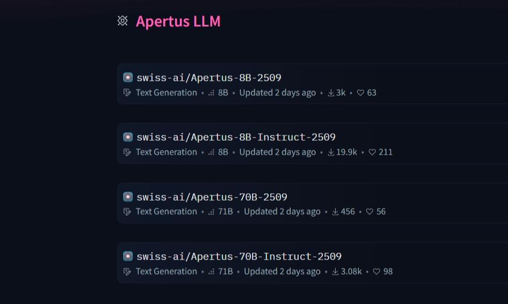Click the heart icon with 98 likes
Screen dimensions: 508x304
(x=376, y=271)
